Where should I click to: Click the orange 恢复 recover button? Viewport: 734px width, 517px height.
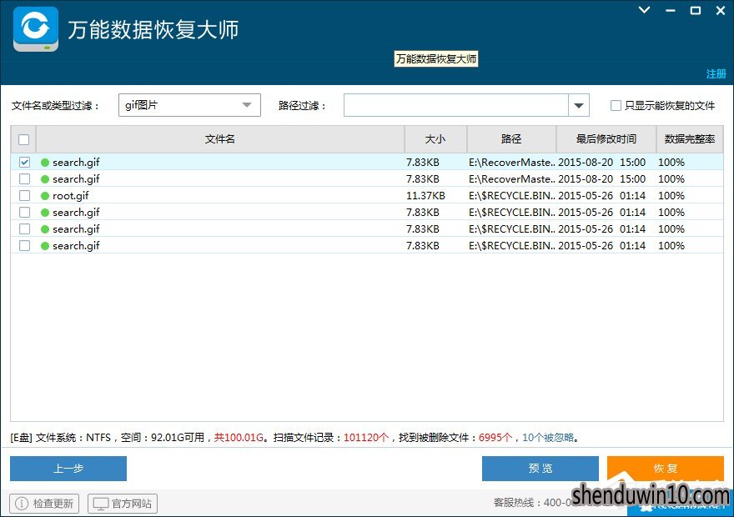pos(666,469)
